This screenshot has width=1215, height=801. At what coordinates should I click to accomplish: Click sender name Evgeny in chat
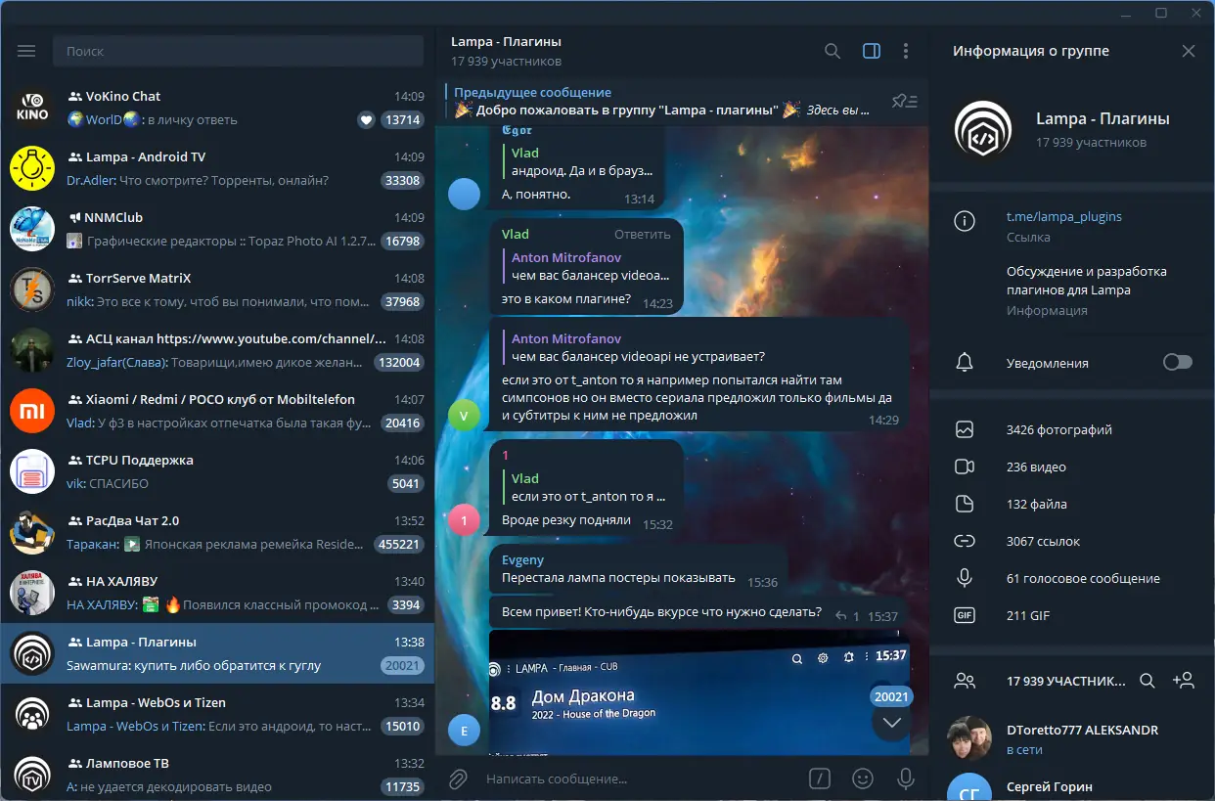tap(522, 560)
